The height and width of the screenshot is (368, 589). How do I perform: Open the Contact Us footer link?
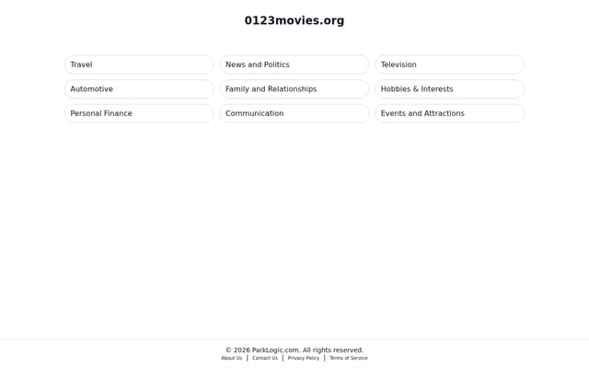coord(265,358)
